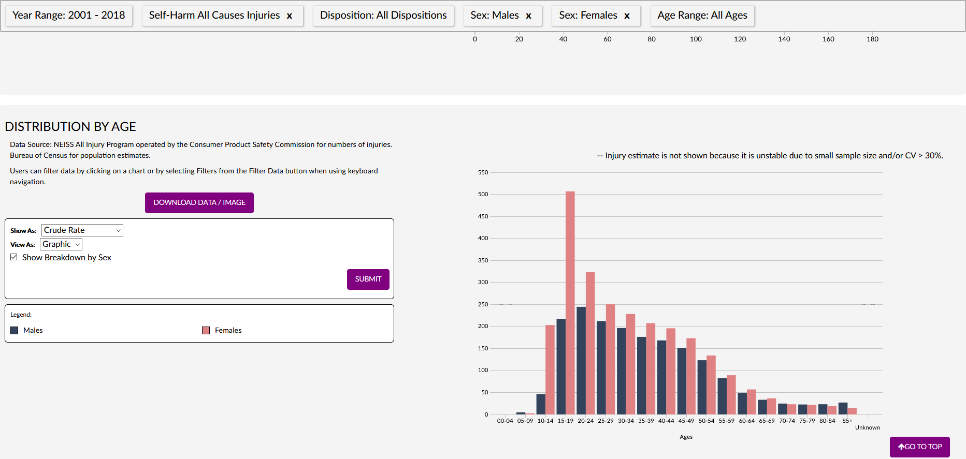The height and width of the screenshot is (459, 966).
Task: Remove the Self-Harm All Causes Injuries filter
Action: [x=290, y=16]
